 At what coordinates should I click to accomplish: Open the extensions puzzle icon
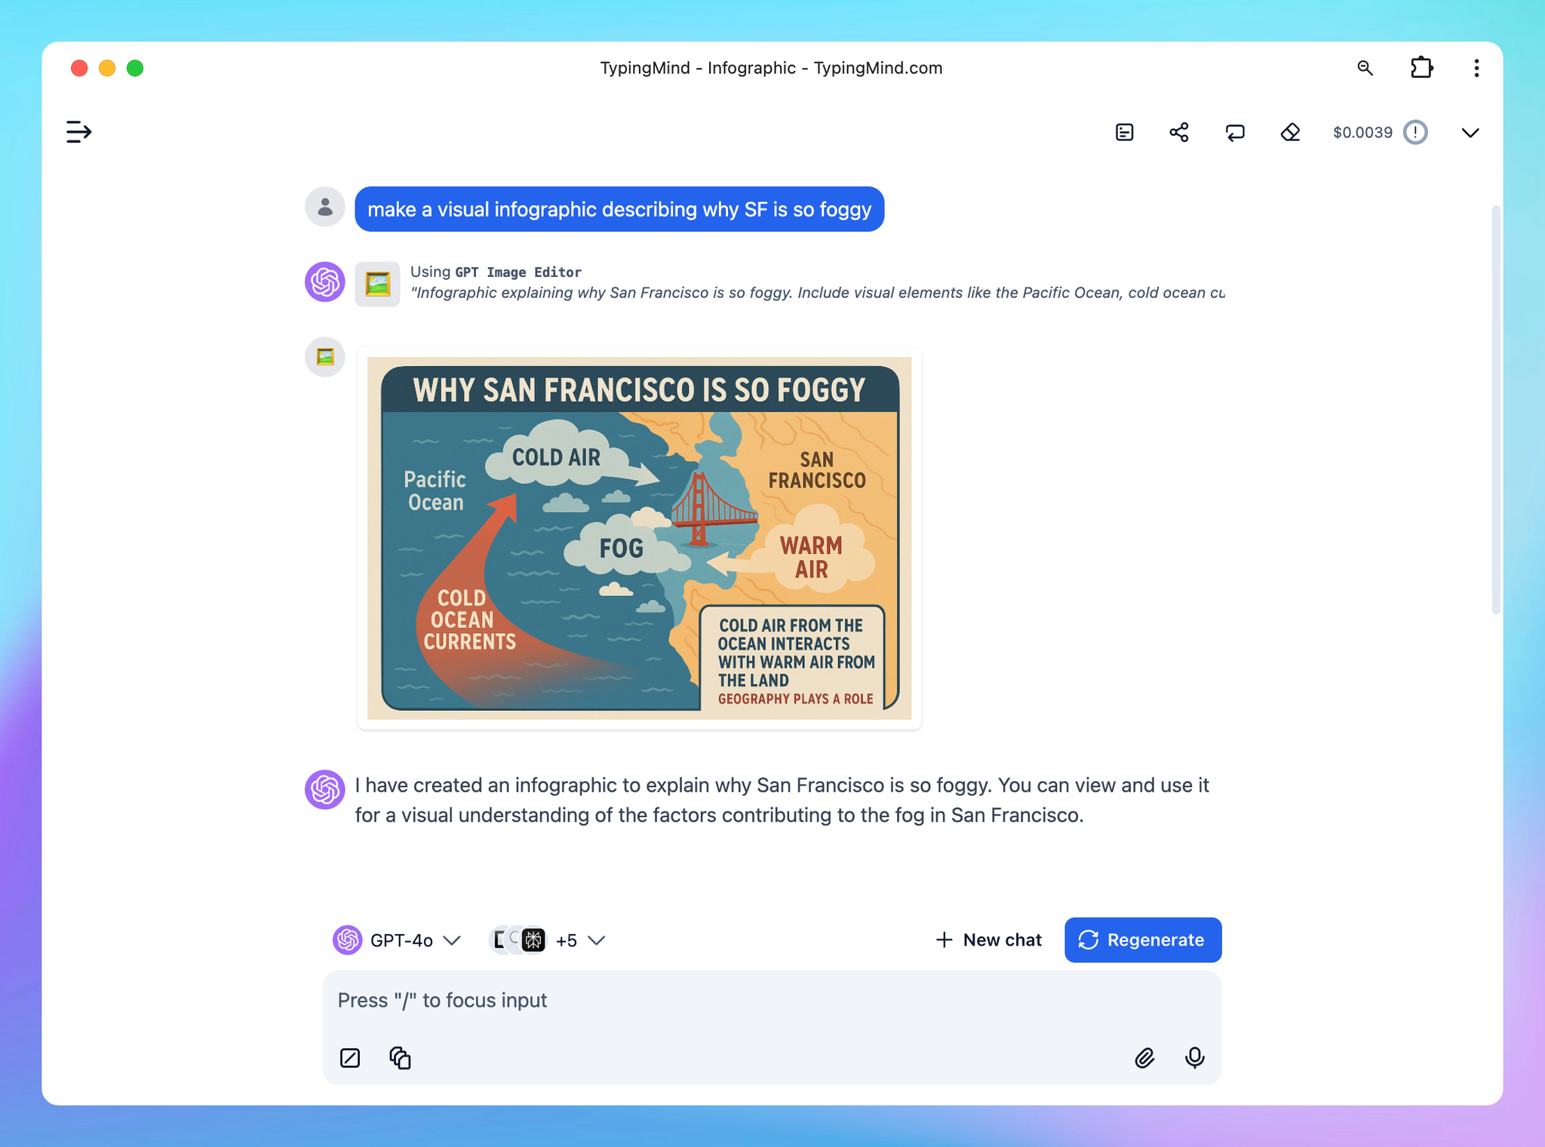(1421, 68)
